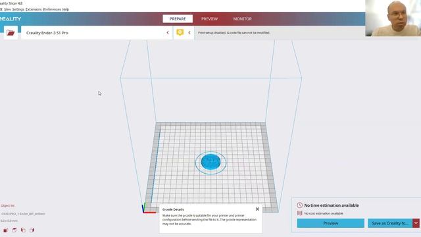Click the G-code Details popup title
The image size is (421, 237).
pos(173,209)
